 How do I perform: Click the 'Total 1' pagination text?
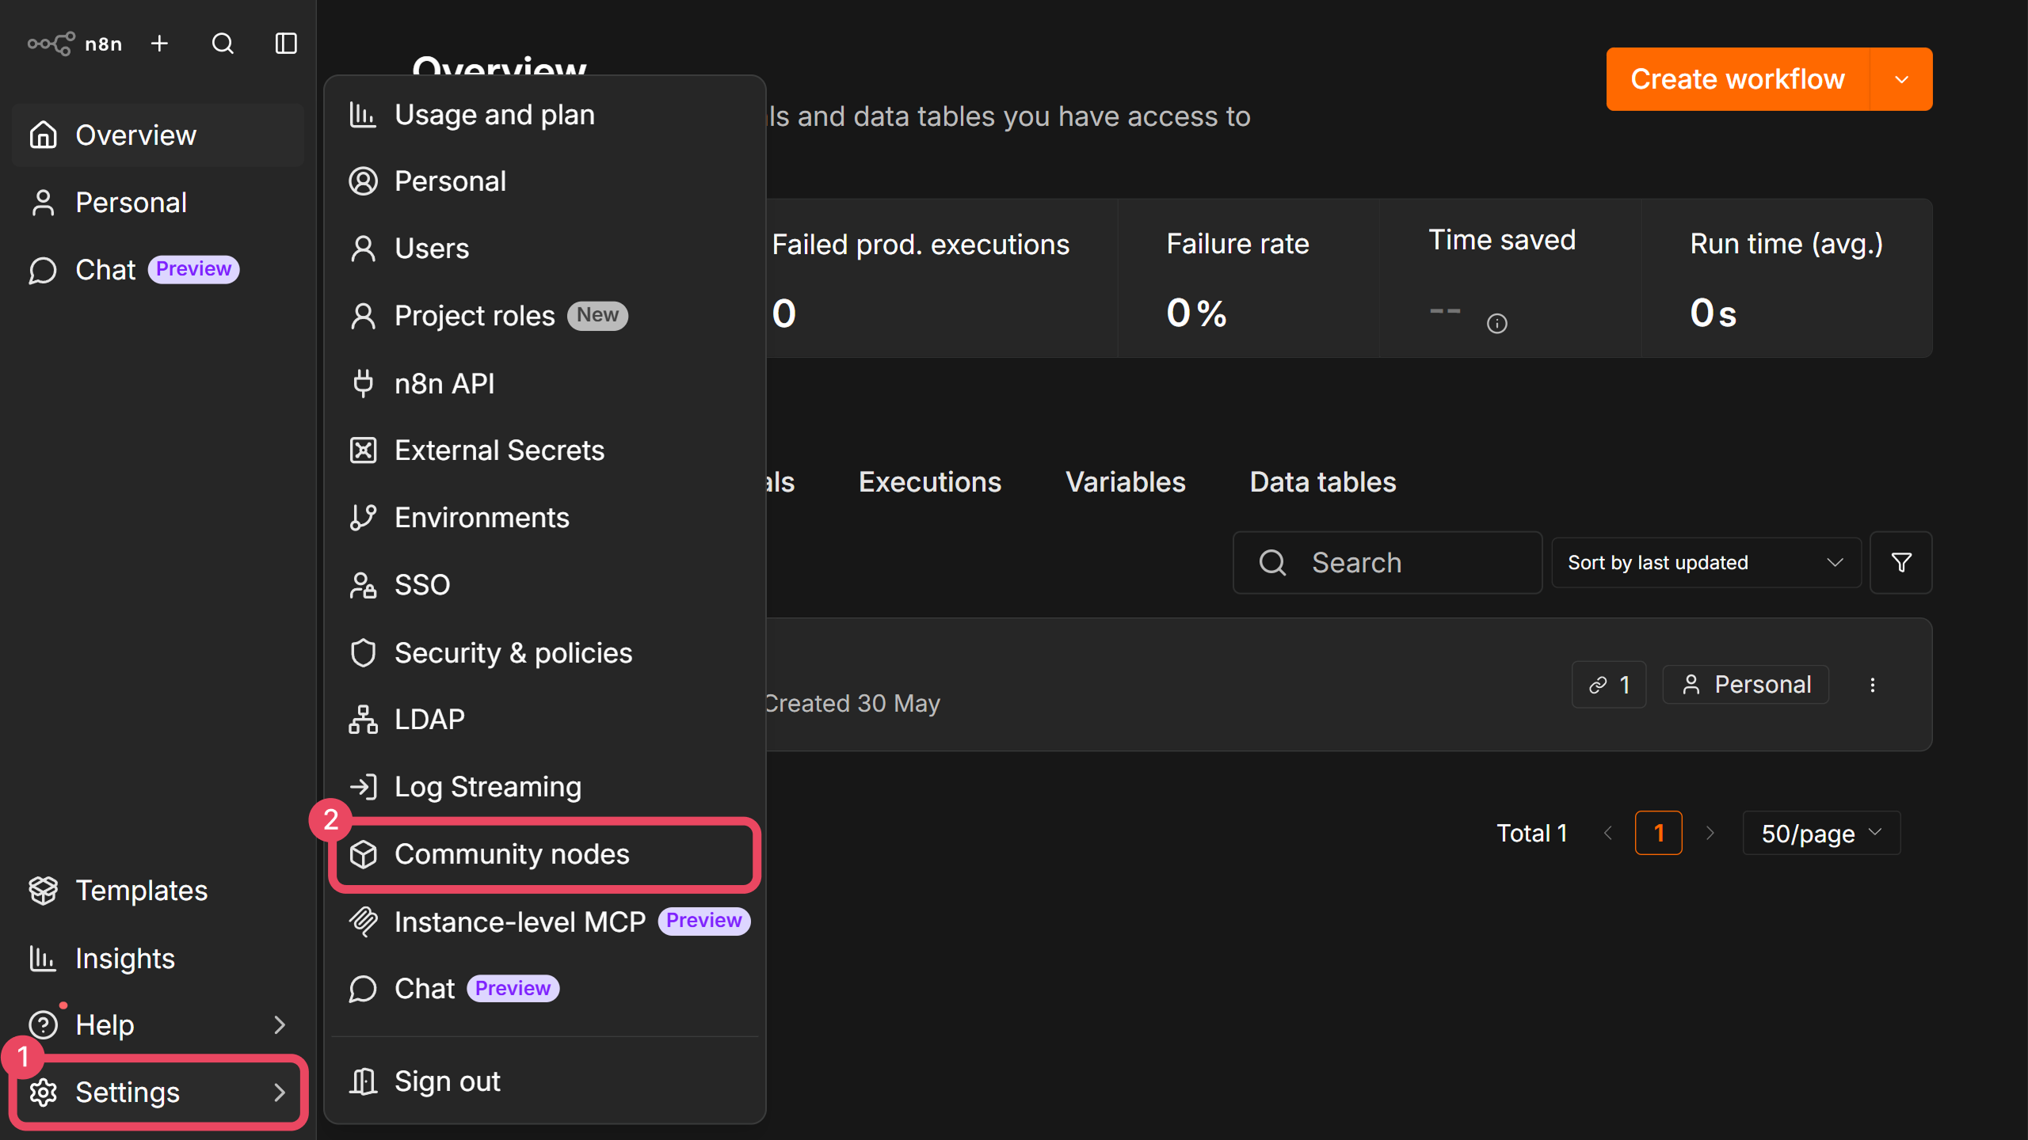[1532, 833]
